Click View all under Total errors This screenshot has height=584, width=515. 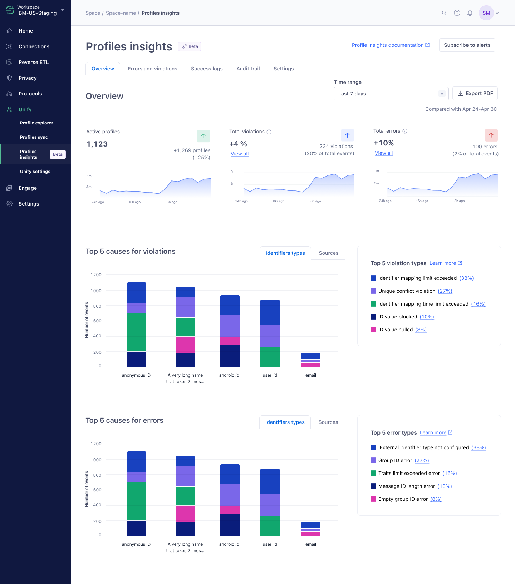coord(384,153)
